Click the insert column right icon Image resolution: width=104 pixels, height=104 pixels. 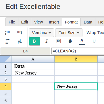tap(20, 33)
